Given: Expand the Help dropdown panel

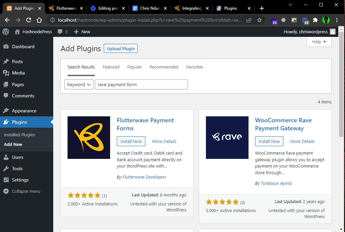Looking at the screenshot, I should point(319,42).
